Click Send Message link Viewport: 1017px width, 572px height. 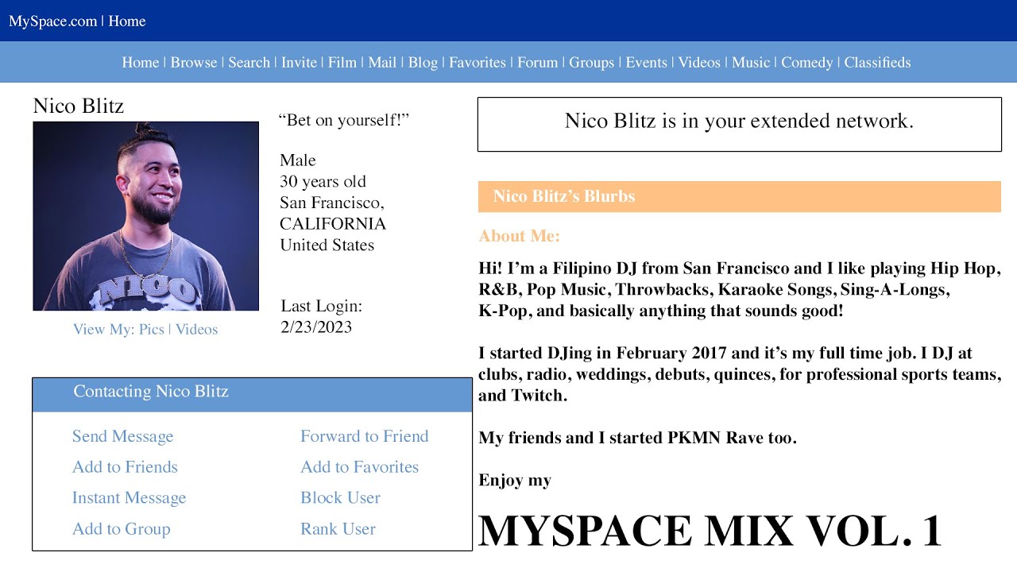(122, 436)
